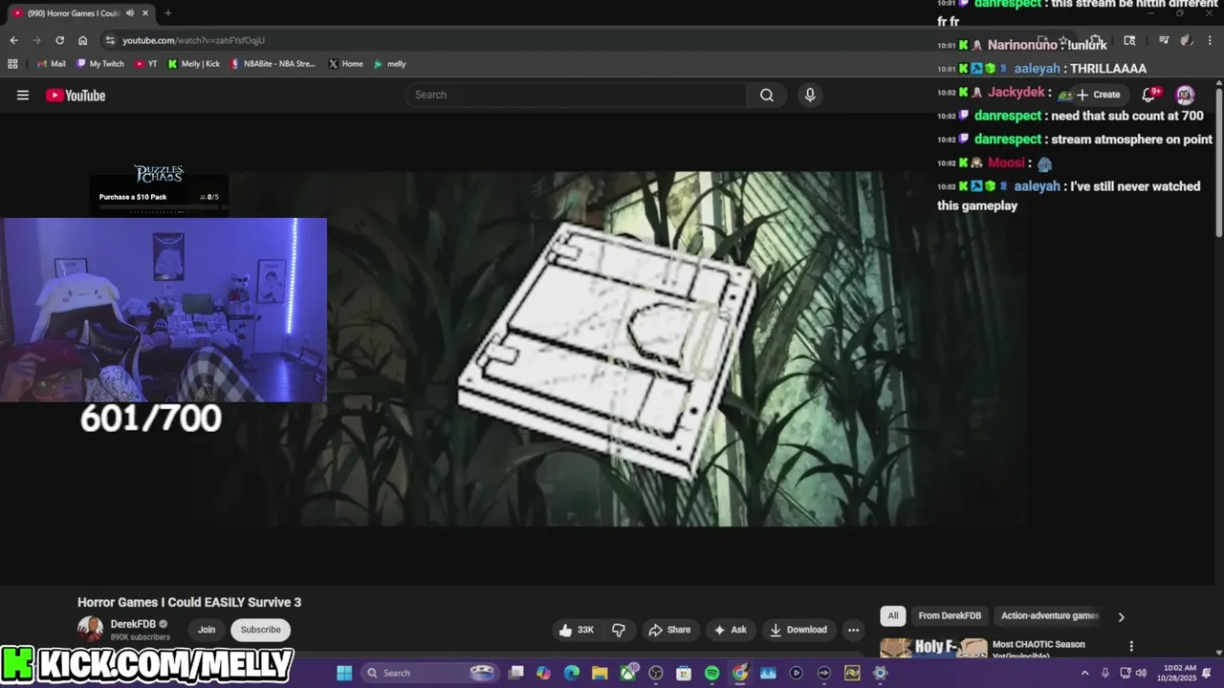Select the All filter chip
The height and width of the screenshot is (688, 1224).
coord(893,615)
